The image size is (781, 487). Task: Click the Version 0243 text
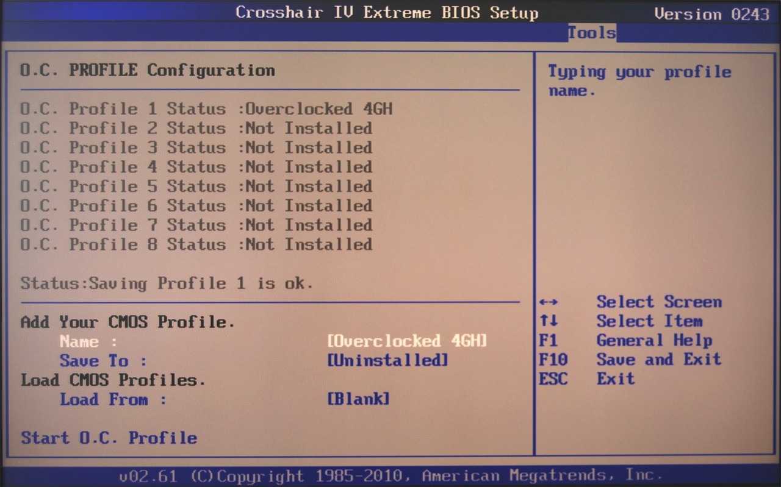(x=711, y=13)
